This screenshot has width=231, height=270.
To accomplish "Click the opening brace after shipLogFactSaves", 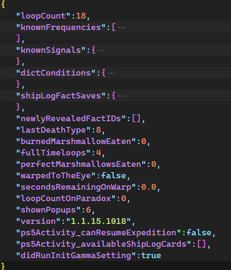I will pyautogui.click(x=114, y=96).
